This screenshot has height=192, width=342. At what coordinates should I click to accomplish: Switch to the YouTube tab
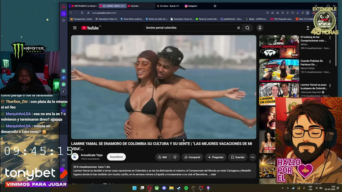point(140,6)
